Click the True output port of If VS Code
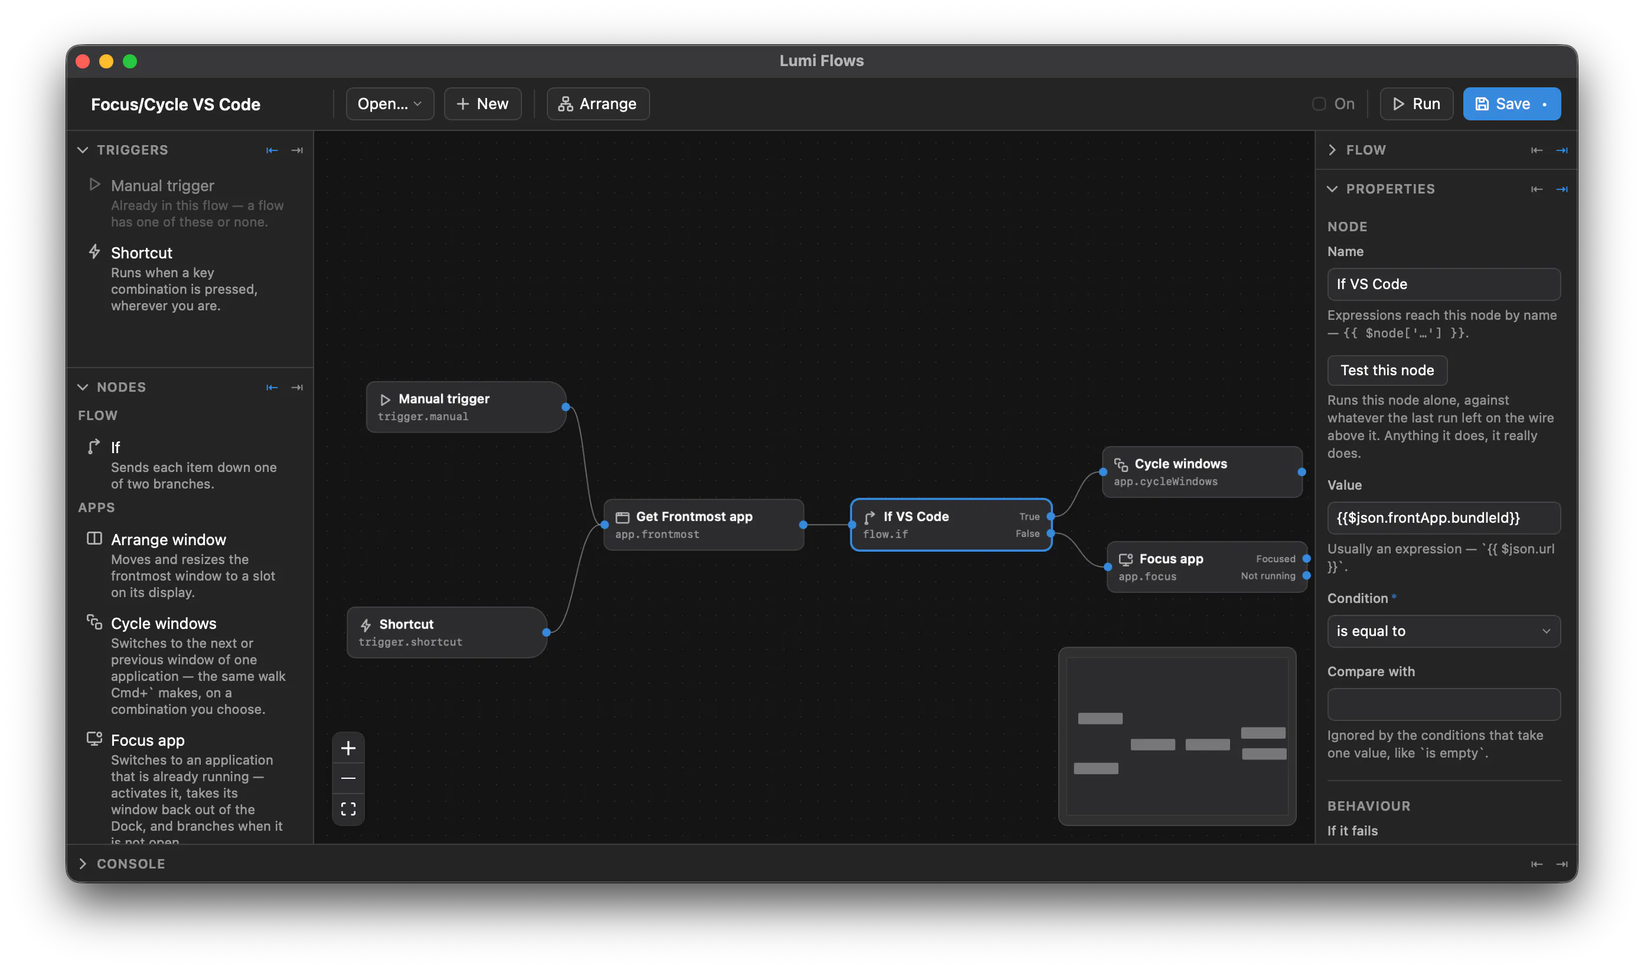The image size is (1644, 970). click(x=1051, y=516)
